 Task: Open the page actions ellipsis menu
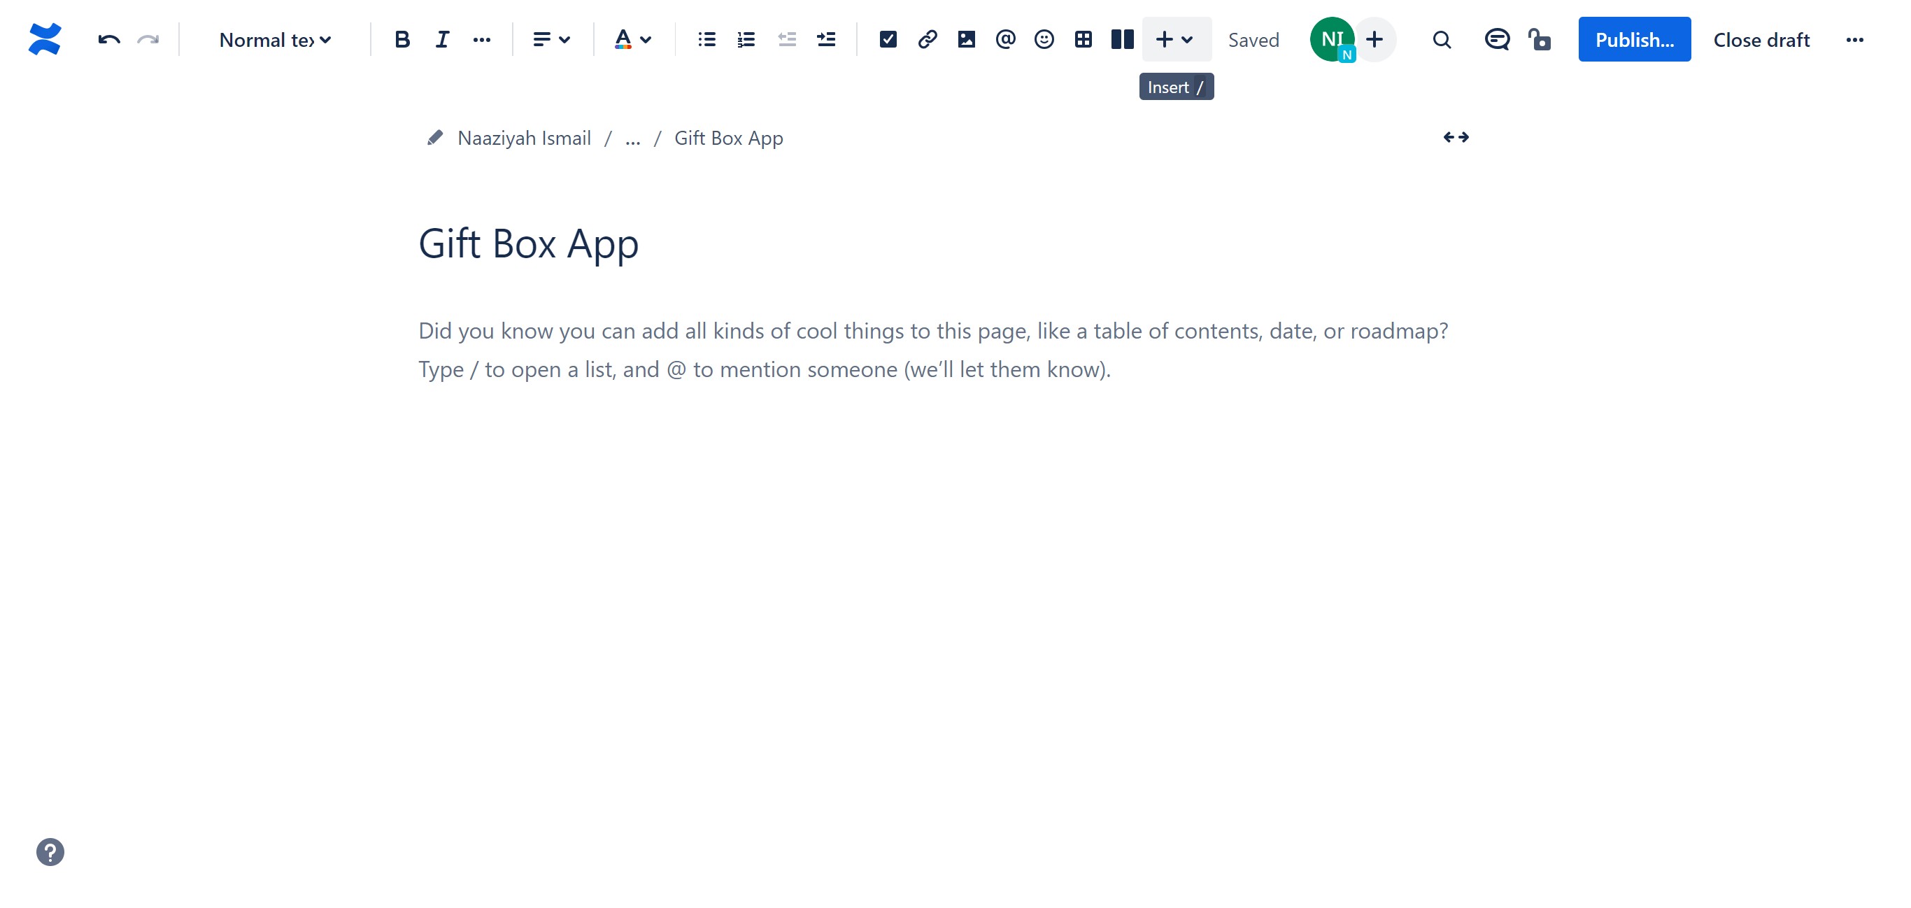[x=1854, y=39]
